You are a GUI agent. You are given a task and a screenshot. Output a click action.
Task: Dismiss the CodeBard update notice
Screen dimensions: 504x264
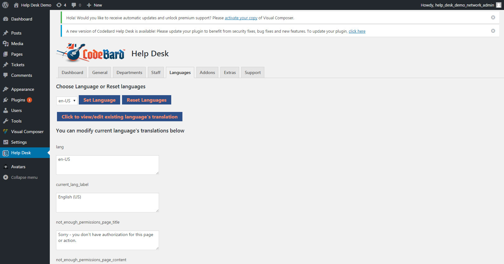(x=493, y=31)
